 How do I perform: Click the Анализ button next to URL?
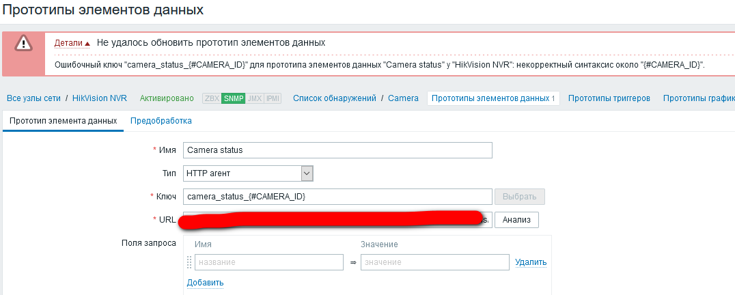pos(516,220)
